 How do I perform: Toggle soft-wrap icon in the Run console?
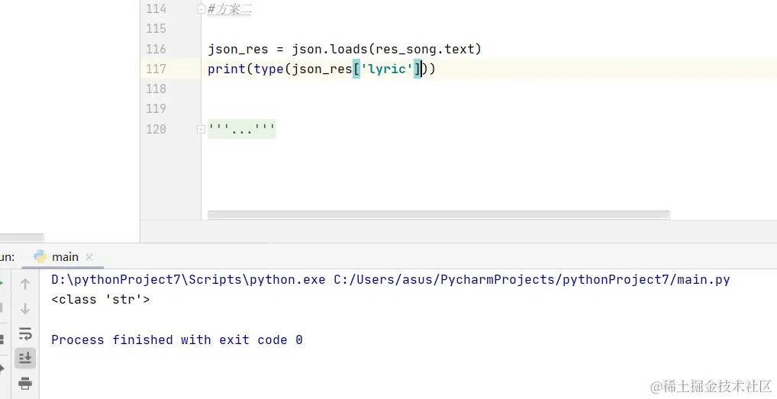(x=24, y=333)
